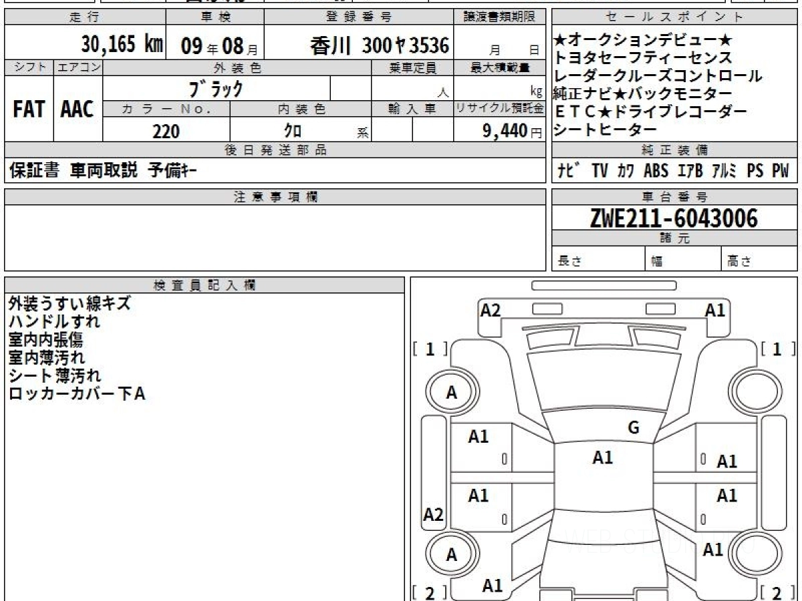Click the 純正装備 section header
The width and height of the screenshot is (802, 601).
coord(675,150)
